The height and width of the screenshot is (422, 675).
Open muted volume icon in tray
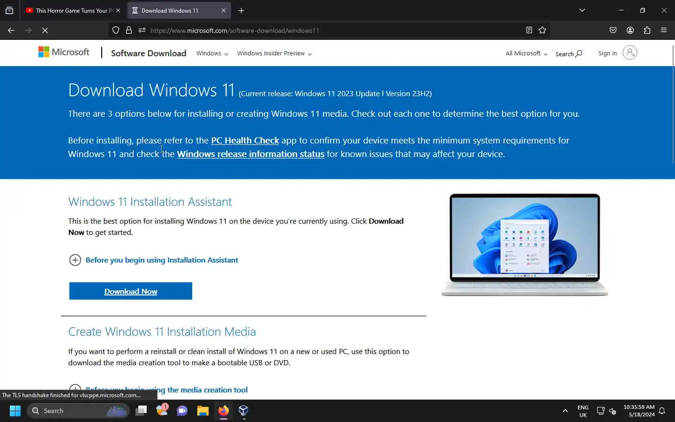(613, 411)
